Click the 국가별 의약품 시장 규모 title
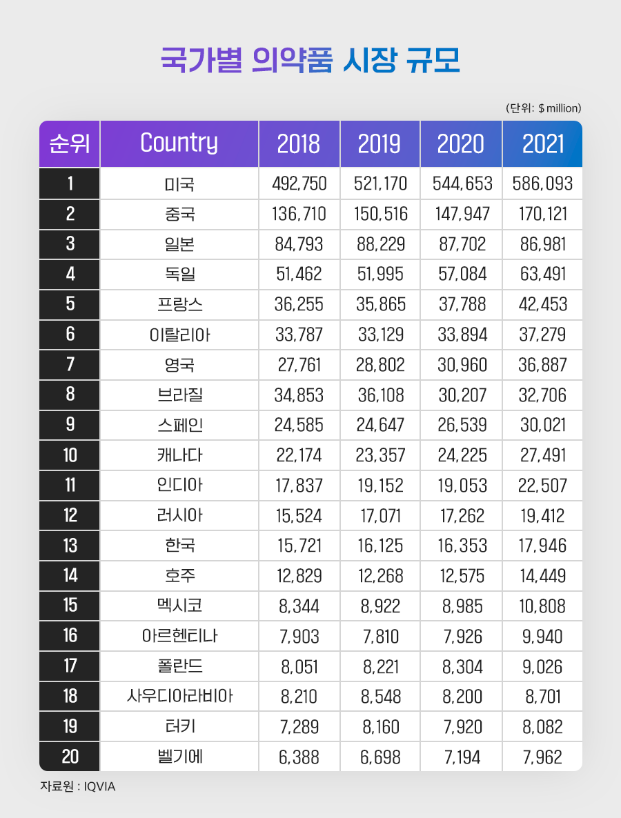621x818 pixels. [310, 59]
